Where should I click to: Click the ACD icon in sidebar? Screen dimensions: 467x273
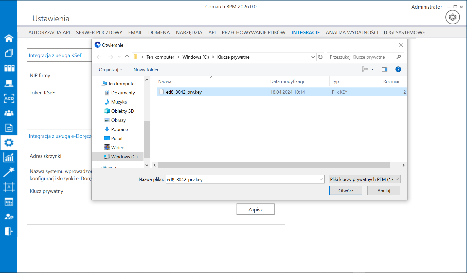click(x=9, y=98)
